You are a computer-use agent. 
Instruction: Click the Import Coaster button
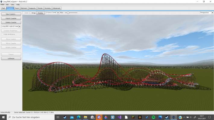point(11,18)
